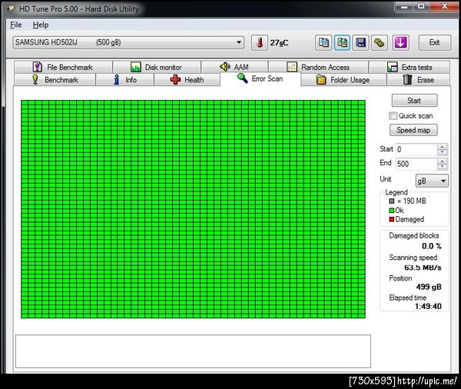Switch to the AAM tab
Viewport: 461px width, 389px height.
234,67
